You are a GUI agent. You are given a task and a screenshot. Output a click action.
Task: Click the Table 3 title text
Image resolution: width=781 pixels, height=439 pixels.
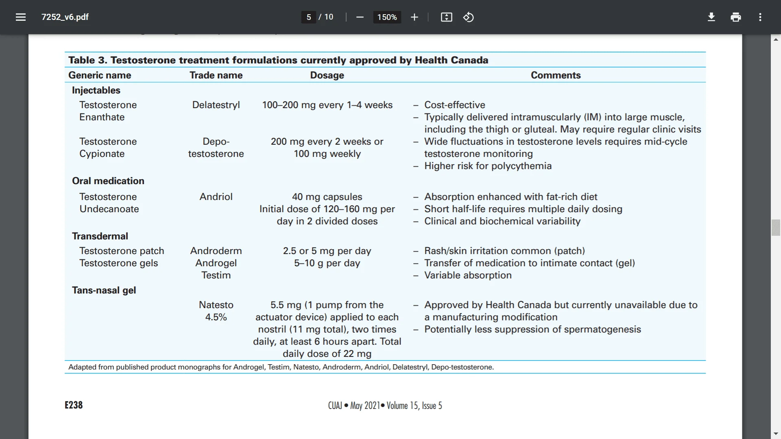tap(278, 60)
